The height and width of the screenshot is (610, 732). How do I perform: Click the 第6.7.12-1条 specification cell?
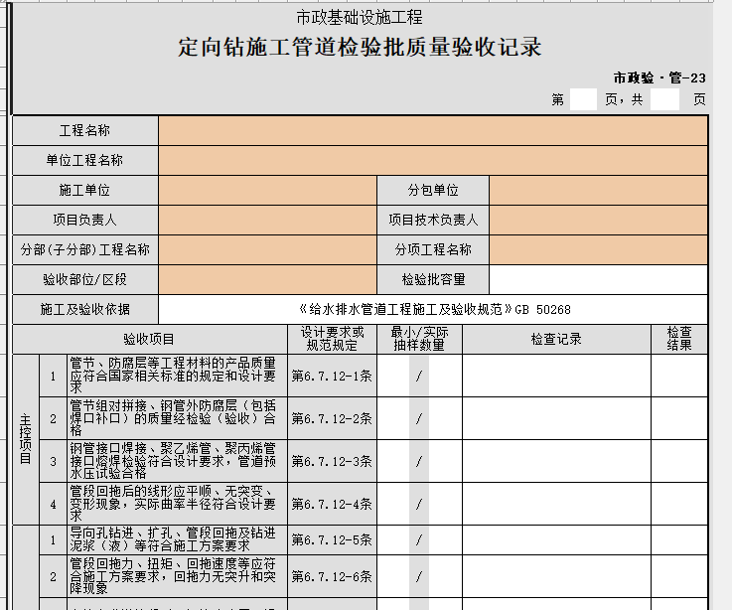pos(332,377)
